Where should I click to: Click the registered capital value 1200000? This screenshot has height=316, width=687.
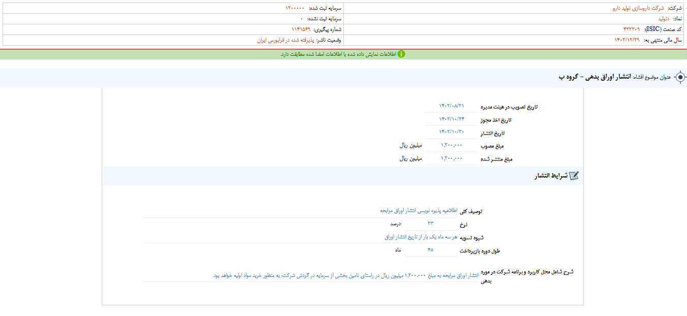click(x=294, y=8)
